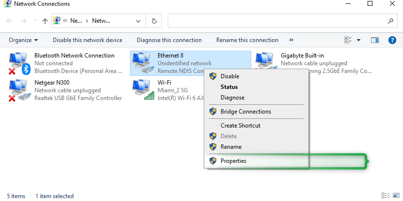Open the change view options arrow
The image size is (403, 201).
(x=358, y=40)
